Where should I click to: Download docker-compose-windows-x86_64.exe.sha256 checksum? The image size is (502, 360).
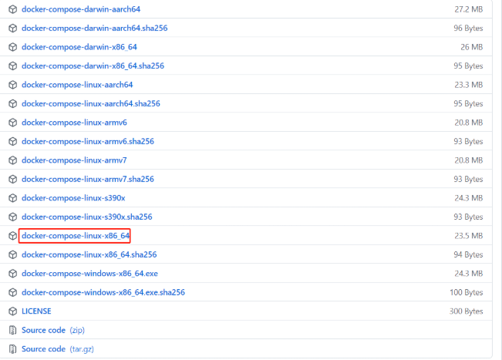pyautogui.click(x=103, y=292)
